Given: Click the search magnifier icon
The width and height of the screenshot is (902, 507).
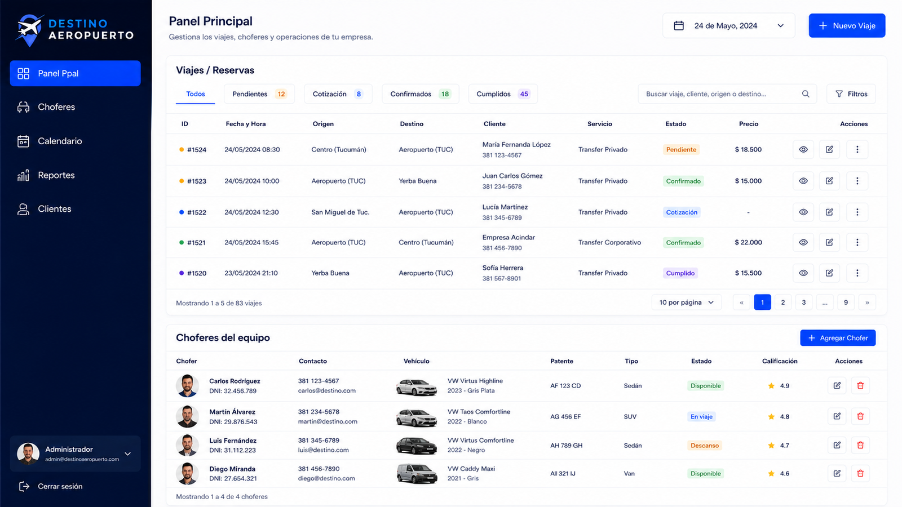Looking at the screenshot, I should (x=806, y=94).
